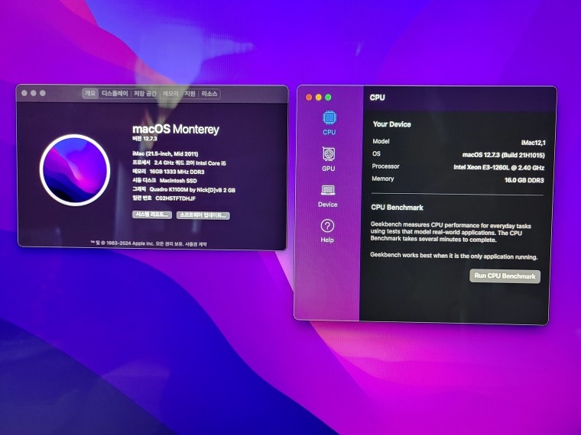The height and width of the screenshot is (435, 581).
Task: Click the iMac (21.5-inch, Mid 2011) text
Action: click(165, 153)
